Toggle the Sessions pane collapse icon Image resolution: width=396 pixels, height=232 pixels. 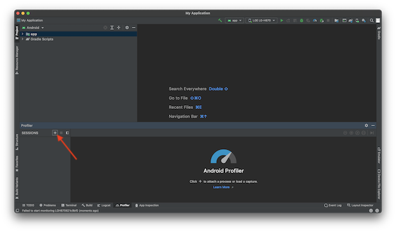point(67,133)
